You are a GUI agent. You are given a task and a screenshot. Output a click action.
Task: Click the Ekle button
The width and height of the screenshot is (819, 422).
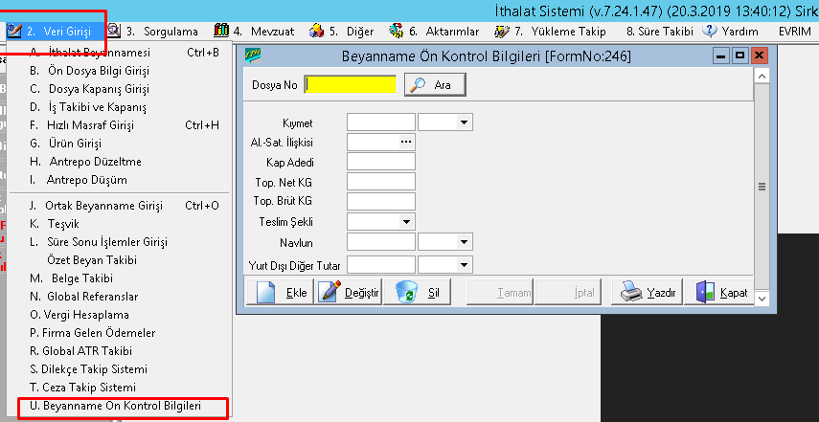coord(280,292)
